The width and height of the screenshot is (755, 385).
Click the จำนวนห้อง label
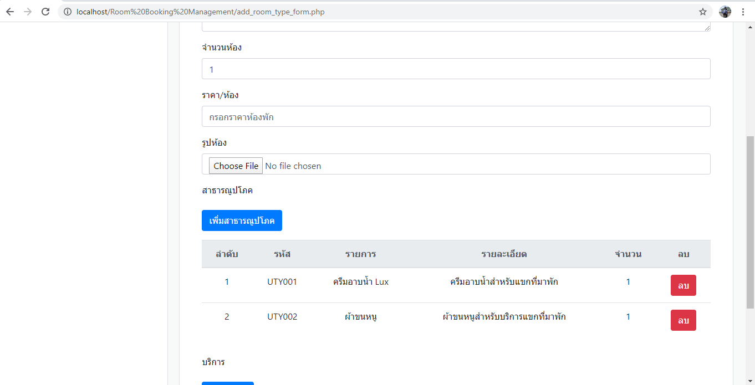pyautogui.click(x=222, y=48)
